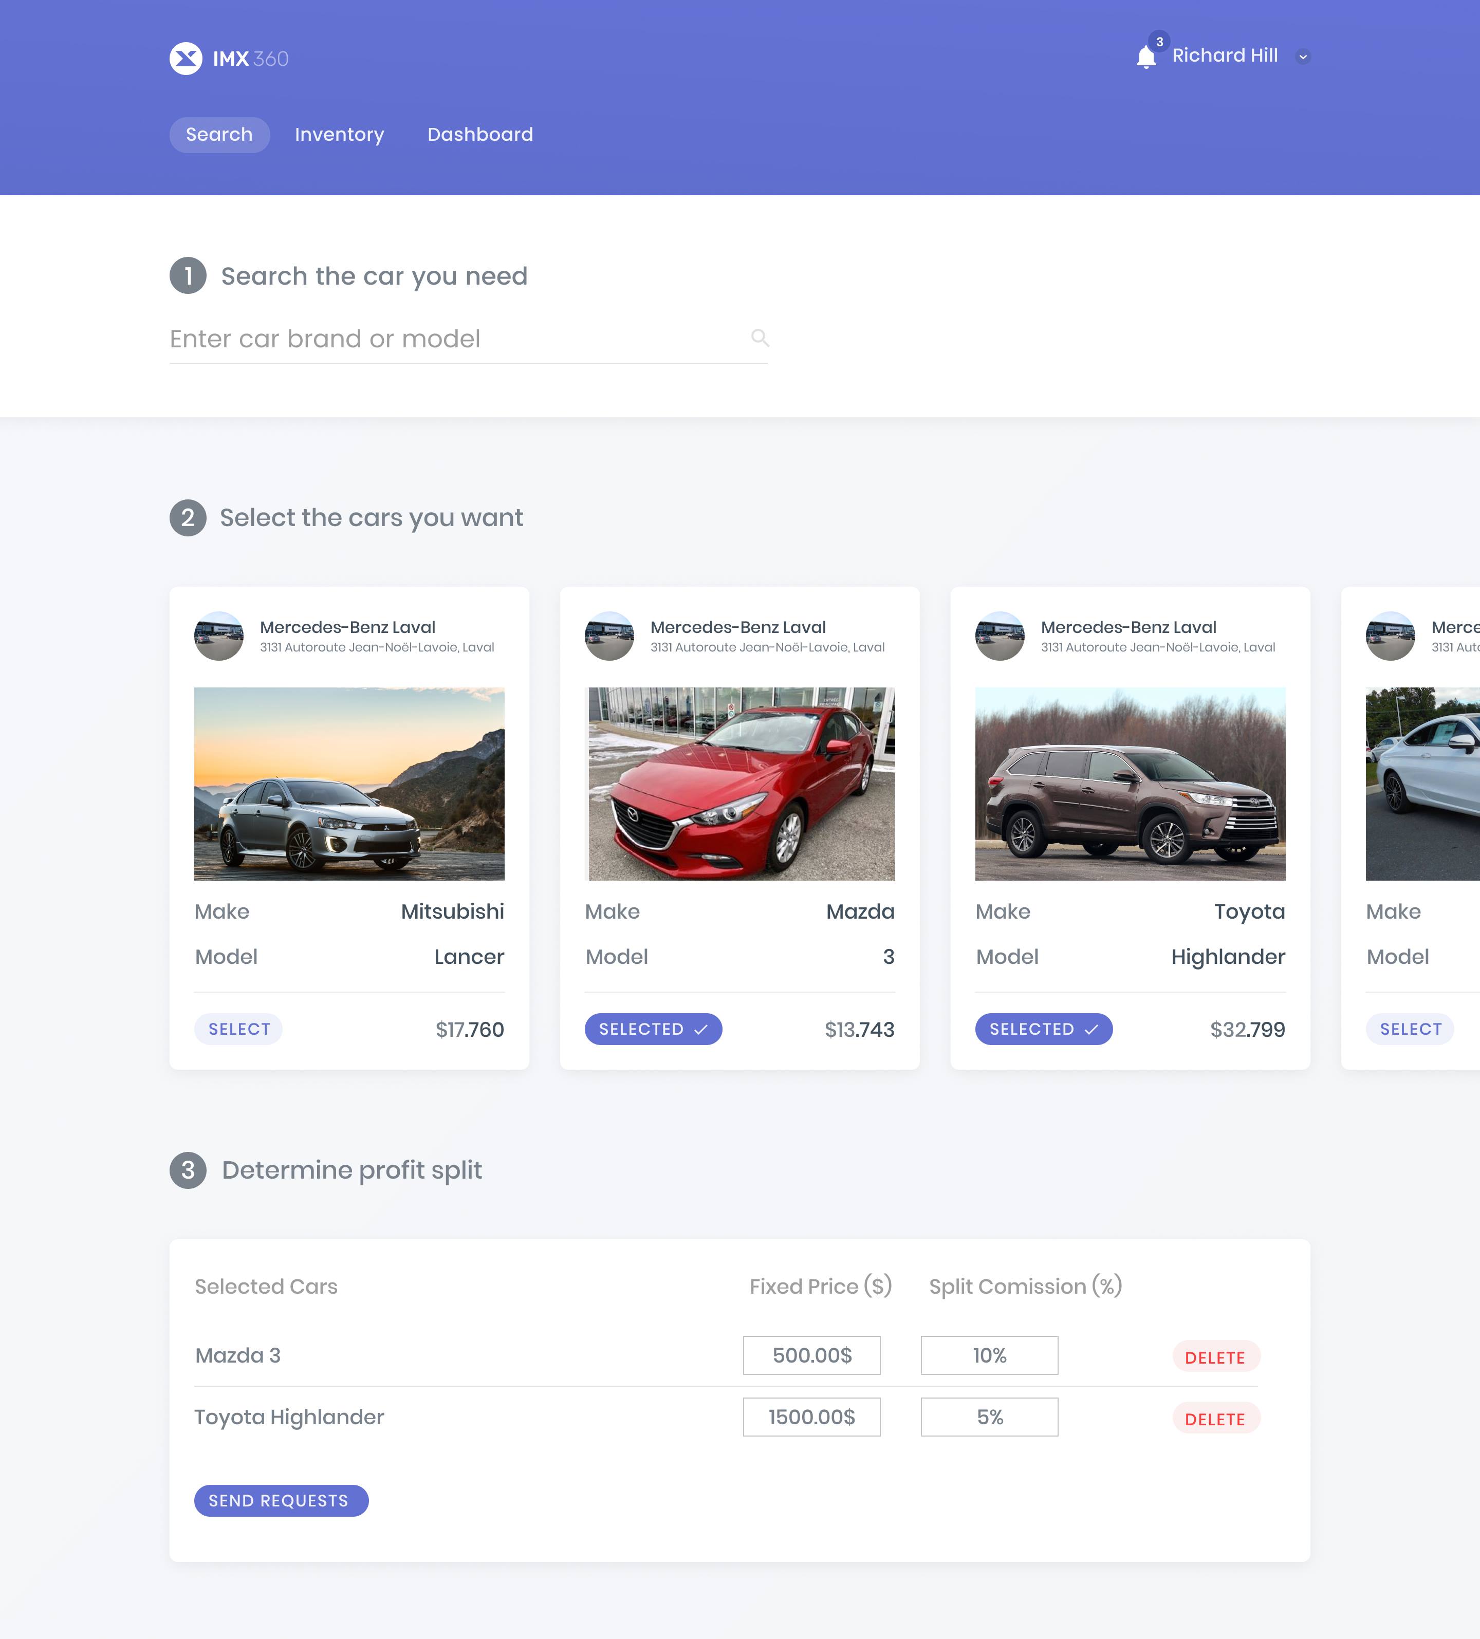The height and width of the screenshot is (1639, 1480).
Task: Click the search magnifier icon
Action: point(760,338)
